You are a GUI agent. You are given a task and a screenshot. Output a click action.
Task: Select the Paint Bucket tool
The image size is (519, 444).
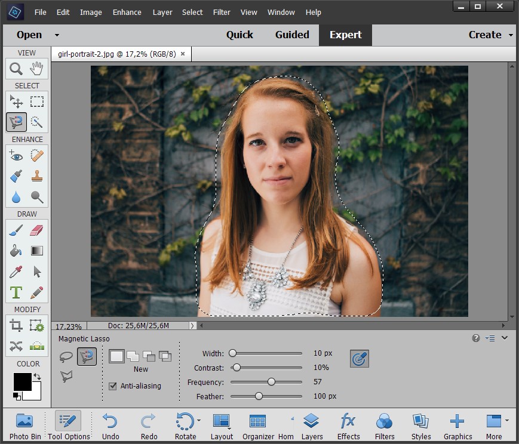point(16,251)
